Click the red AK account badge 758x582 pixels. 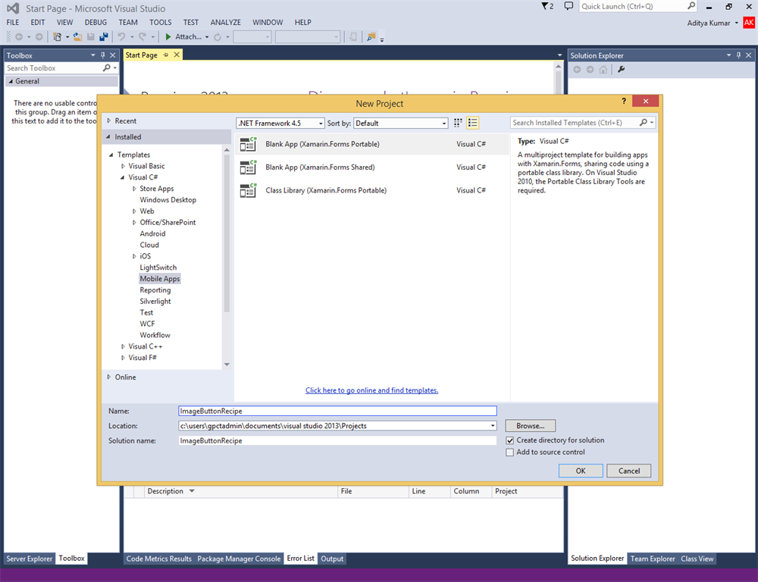coord(749,23)
